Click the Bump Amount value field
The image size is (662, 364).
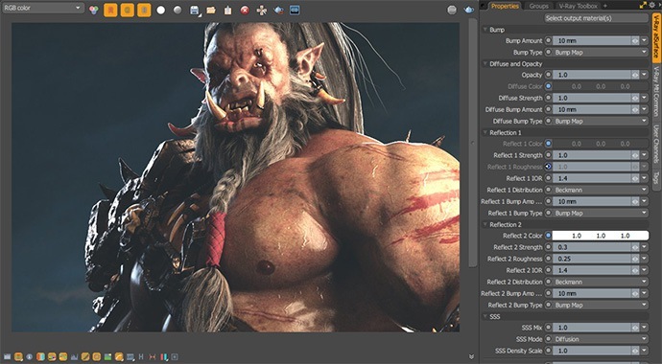592,41
